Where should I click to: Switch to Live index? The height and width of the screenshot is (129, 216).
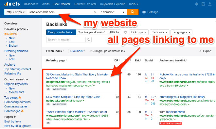pyautogui.click(x=77, y=51)
